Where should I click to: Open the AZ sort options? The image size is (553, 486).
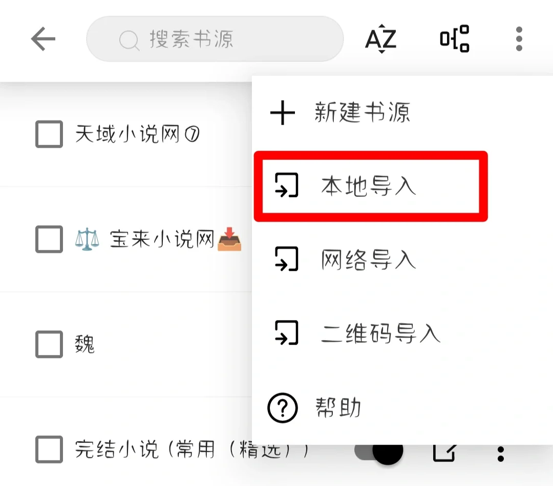pos(381,39)
